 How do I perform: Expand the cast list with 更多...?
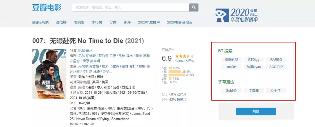coord(107,72)
